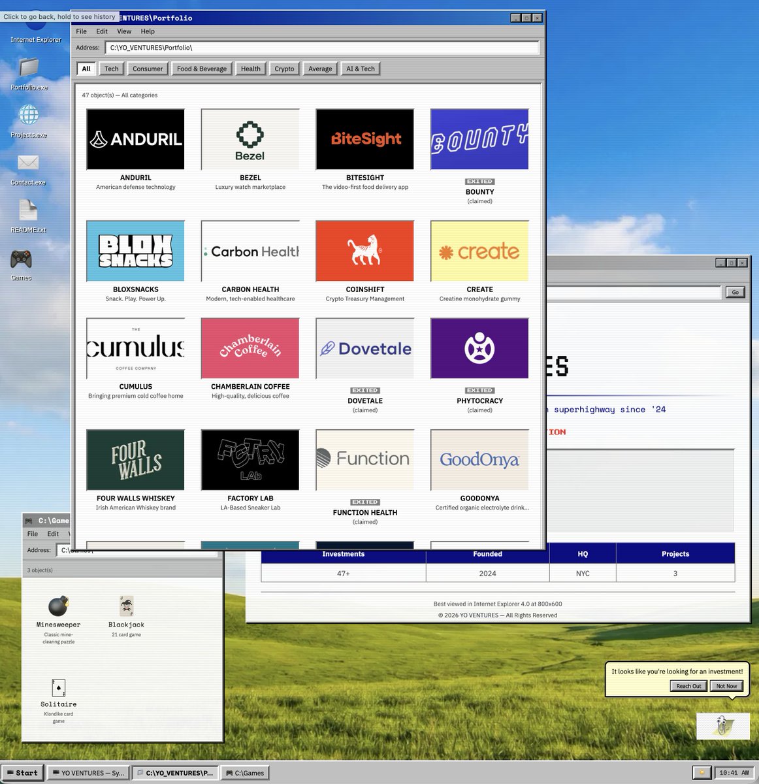Open the Phytocracy logo tile

coord(479,348)
